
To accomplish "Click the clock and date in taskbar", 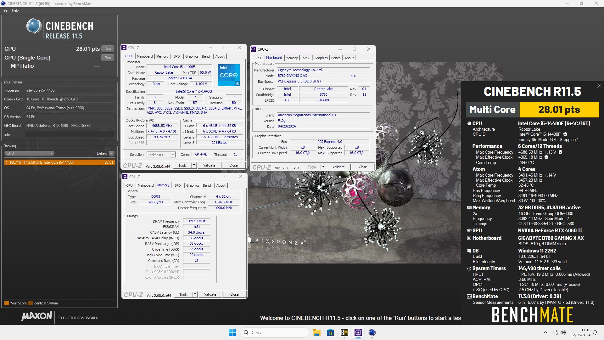I will (x=580, y=332).
